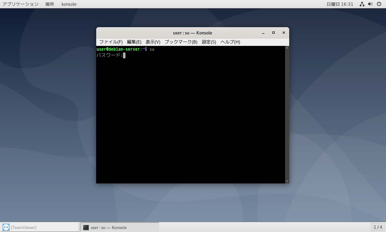Select the Konsole task button in taskbar

point(120,227)
